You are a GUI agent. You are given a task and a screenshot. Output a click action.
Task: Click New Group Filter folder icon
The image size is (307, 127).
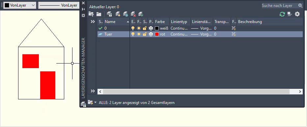coord(99,14)
